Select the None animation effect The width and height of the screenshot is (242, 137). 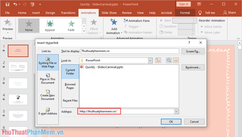(x=29, y=26)
